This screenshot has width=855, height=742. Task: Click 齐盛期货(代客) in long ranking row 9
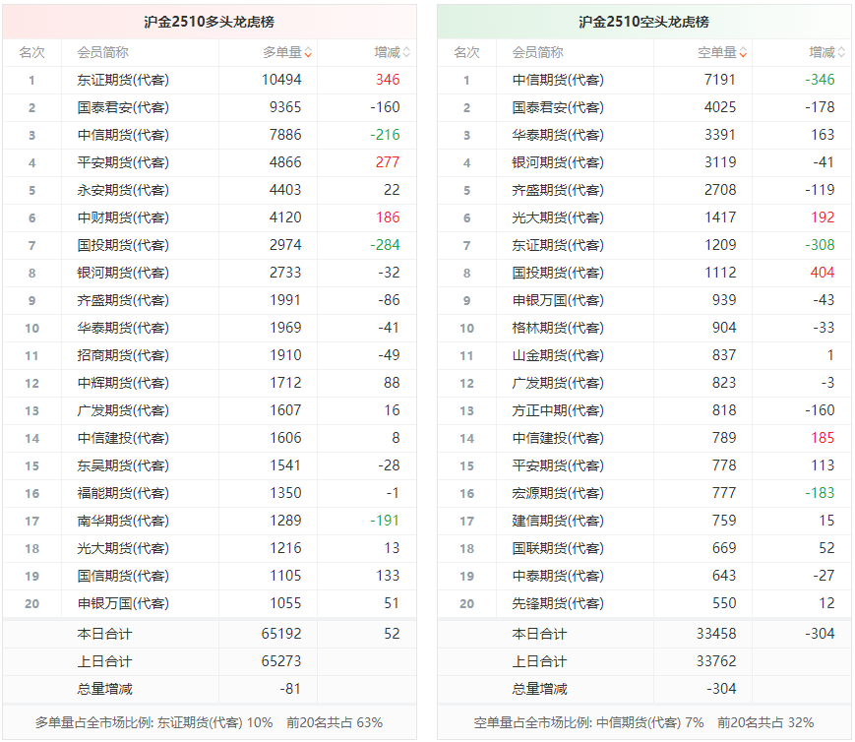tap(123, 300)
